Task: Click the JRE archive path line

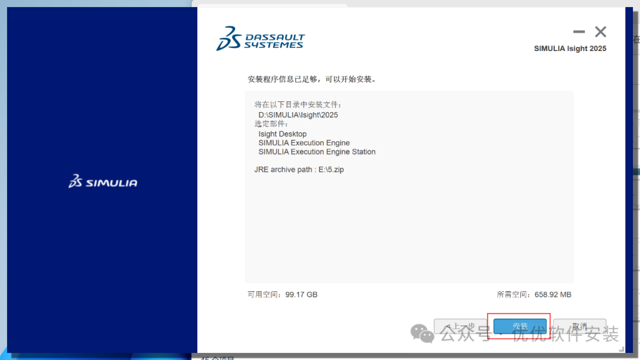Action: (299, 170)
